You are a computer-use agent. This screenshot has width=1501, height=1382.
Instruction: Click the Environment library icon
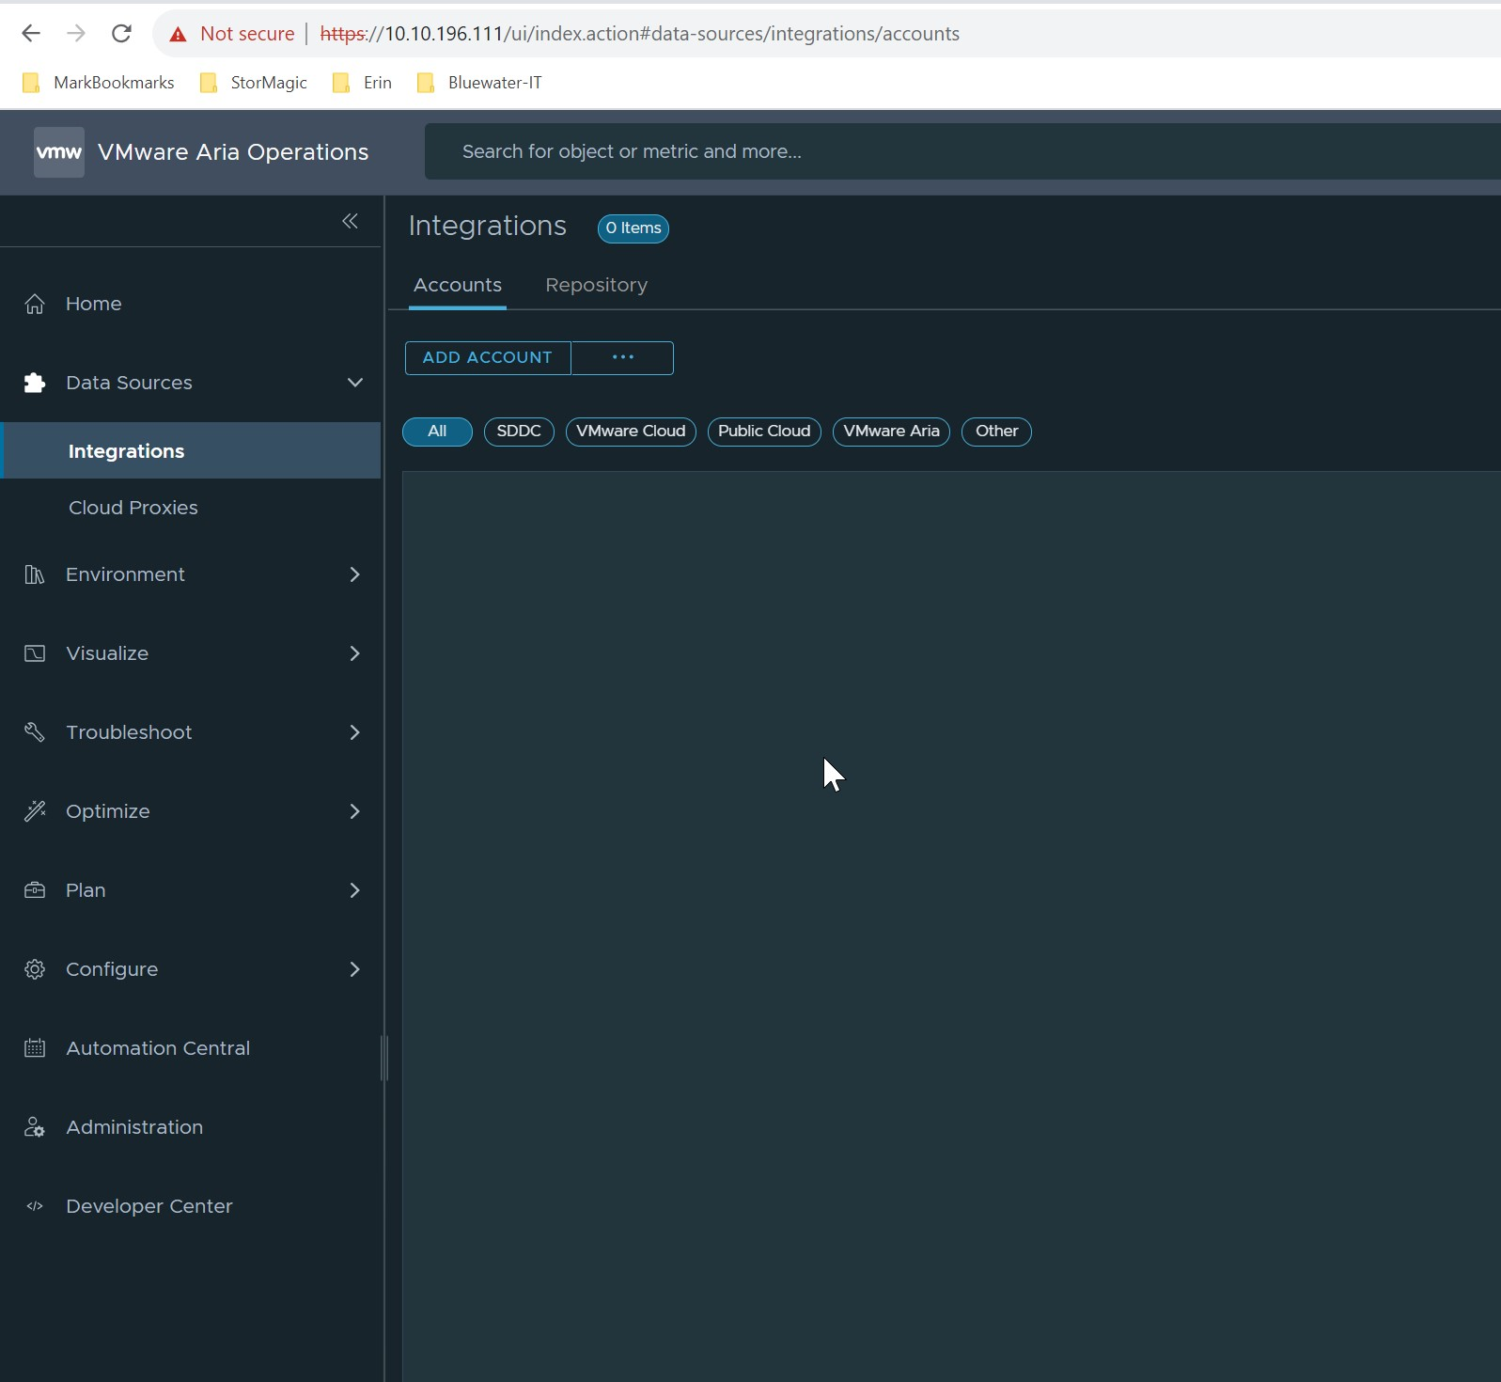(x=35, y=574)
